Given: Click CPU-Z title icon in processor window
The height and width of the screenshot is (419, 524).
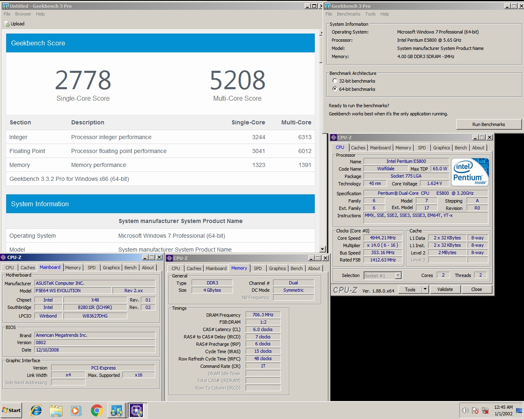Looking at the screenshot, I should click(334, 137).
